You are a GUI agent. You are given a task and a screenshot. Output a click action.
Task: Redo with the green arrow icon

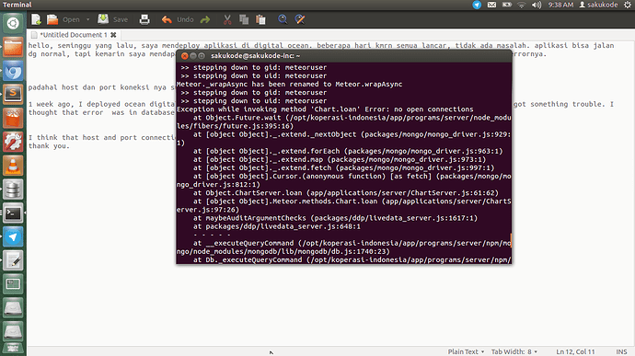pos(205,19)
